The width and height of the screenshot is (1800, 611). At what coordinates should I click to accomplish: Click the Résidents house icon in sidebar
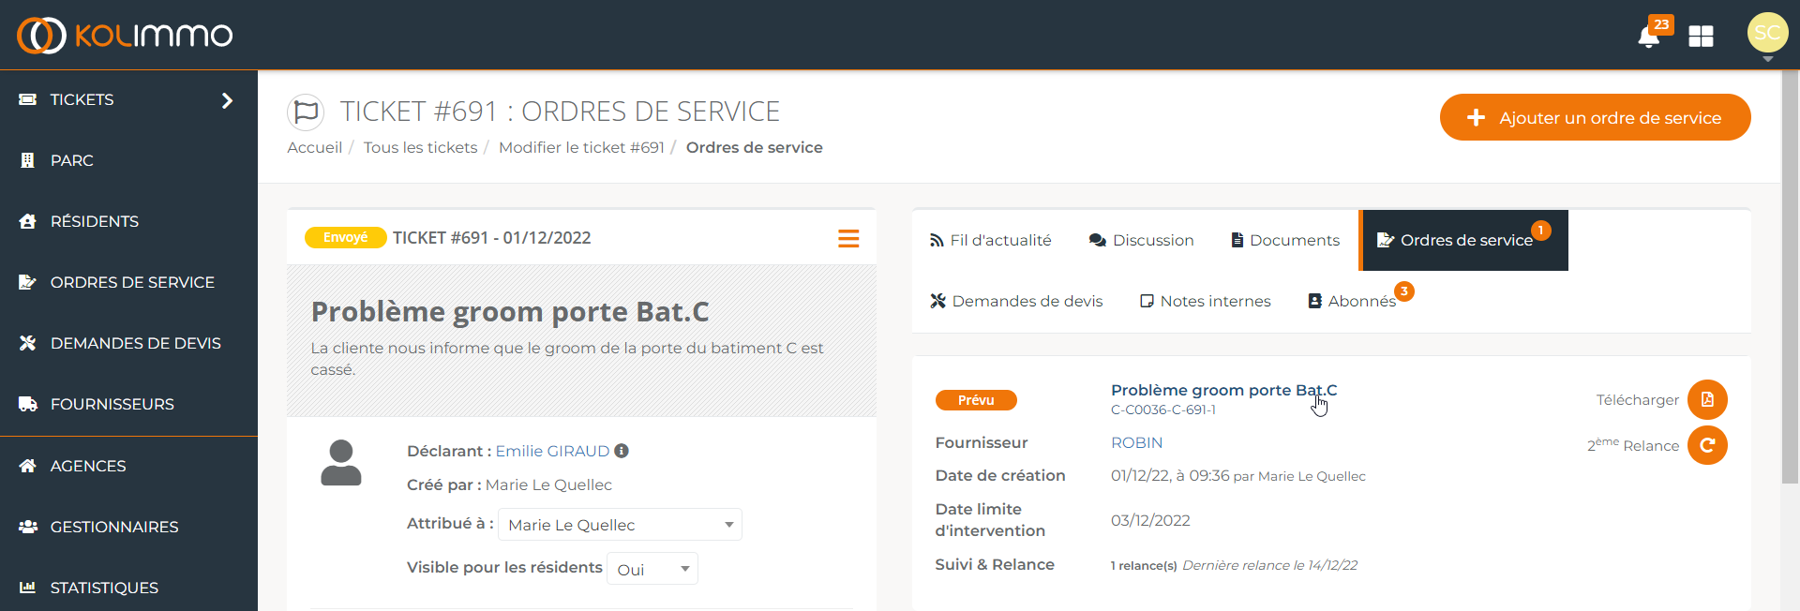click(x=28, y=221)
